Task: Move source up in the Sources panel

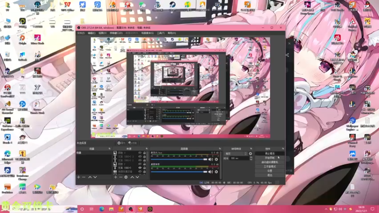Action: pos(132,177)
